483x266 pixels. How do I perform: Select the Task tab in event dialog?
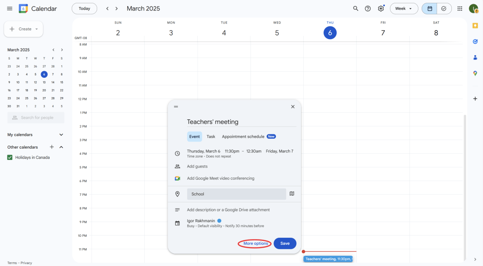[x=211, y=137]
